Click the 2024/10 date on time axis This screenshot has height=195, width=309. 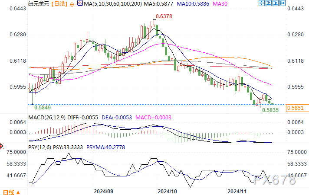(168, 191)
